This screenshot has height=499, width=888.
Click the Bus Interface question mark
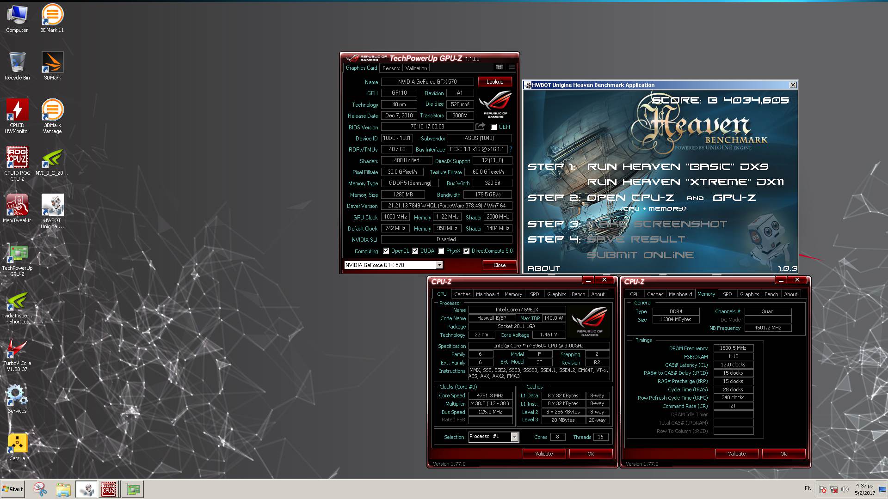tap(511, 149)
